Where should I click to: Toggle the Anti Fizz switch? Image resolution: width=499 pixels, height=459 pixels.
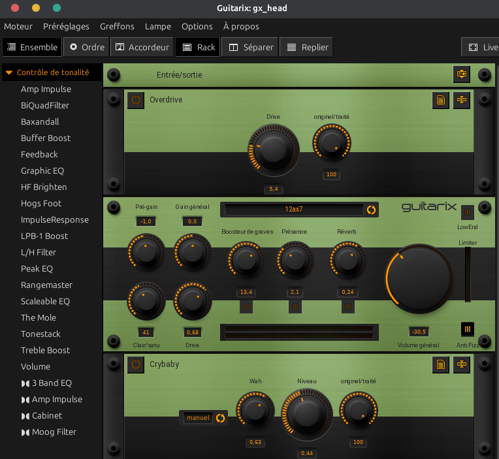tap(468, 329)
